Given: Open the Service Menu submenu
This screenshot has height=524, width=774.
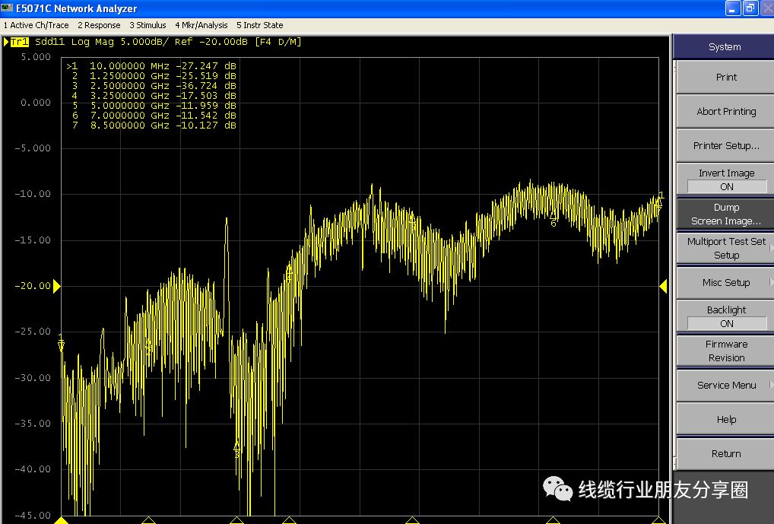Looking at the screenshot, I should point(725,385).
